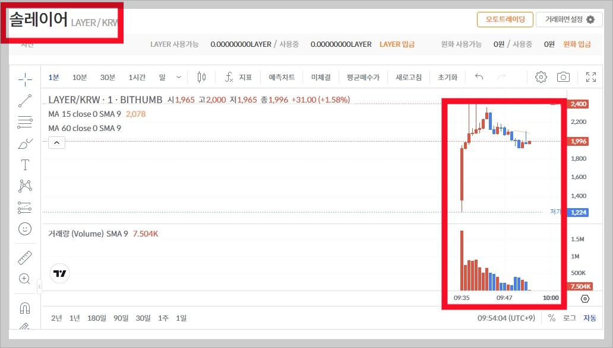Set the date range to 30일
The height and width of the screenshot is (348, 613).
143,318
